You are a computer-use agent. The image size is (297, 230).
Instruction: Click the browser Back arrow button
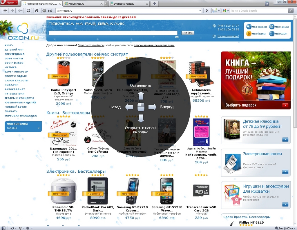[x=5, y=10]
